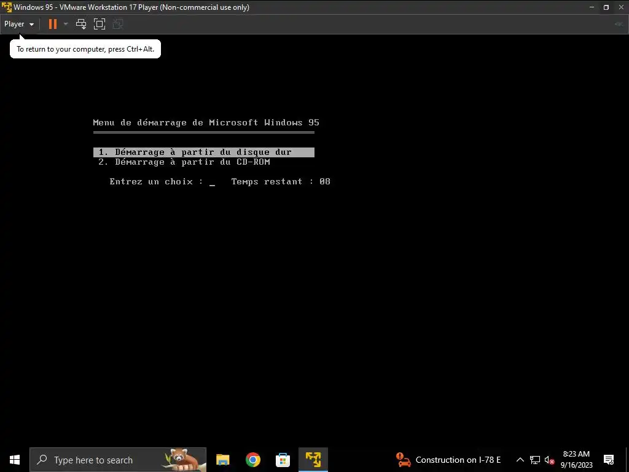Expand the power options arrow beside pause

66,24
